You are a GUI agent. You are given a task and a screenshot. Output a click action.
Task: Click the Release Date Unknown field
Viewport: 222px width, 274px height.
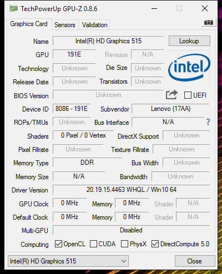pos(74,82)
